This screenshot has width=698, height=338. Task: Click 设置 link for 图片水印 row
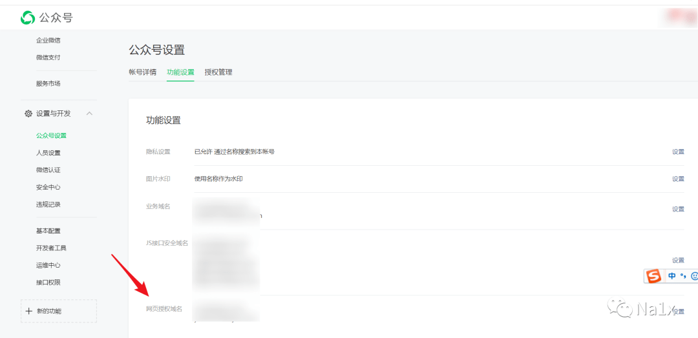677,179
